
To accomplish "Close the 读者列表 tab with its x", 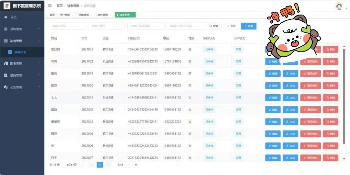I will 132,15.
